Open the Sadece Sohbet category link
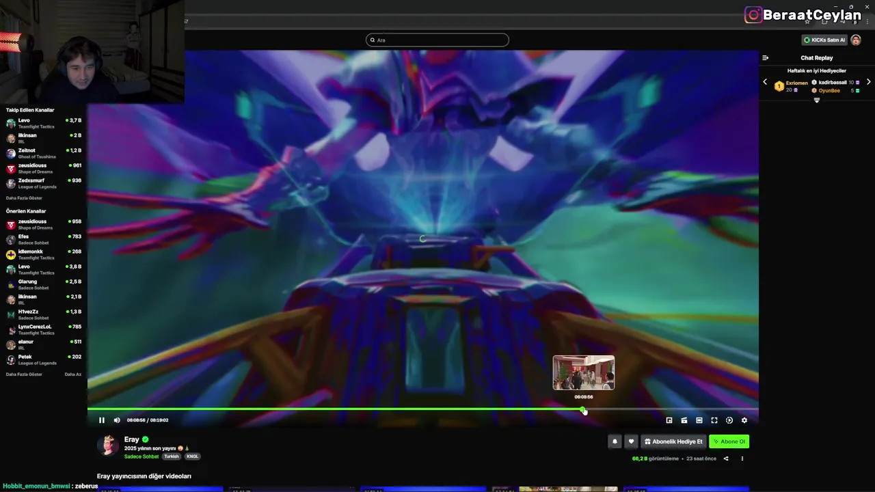875x492 pixels. pos(142,456)
